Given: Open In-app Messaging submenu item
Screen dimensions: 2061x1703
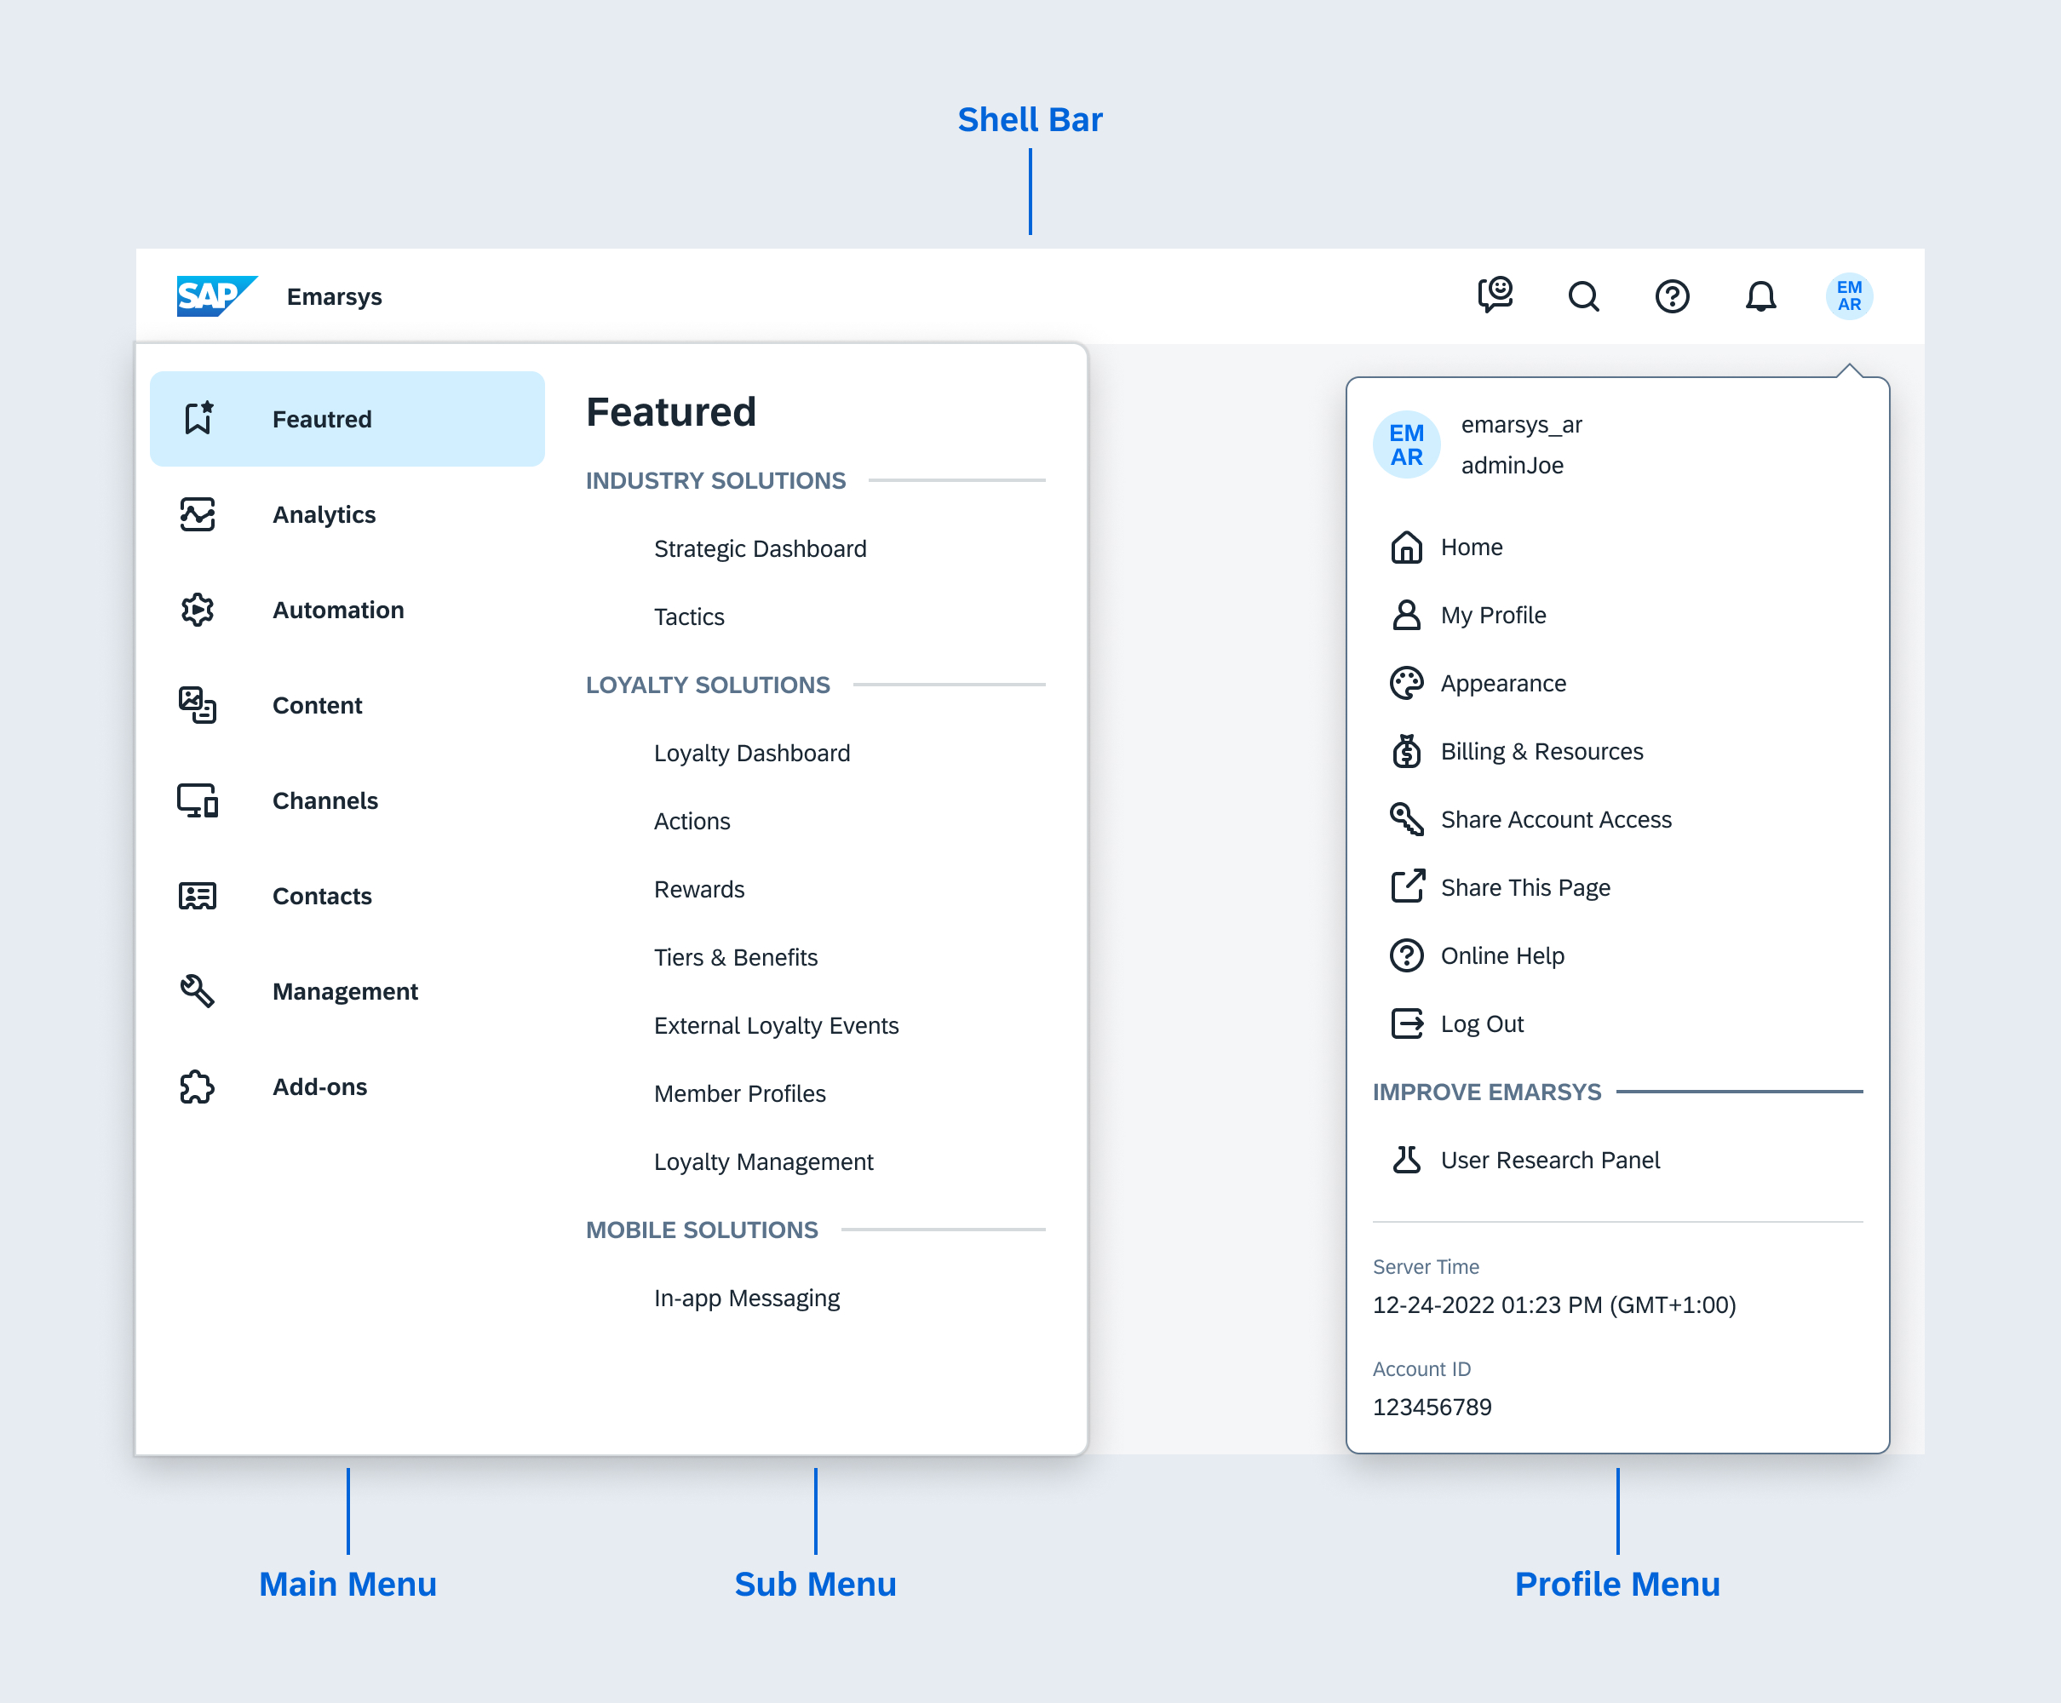Looking at the screenshot, I should [747, 1298].
